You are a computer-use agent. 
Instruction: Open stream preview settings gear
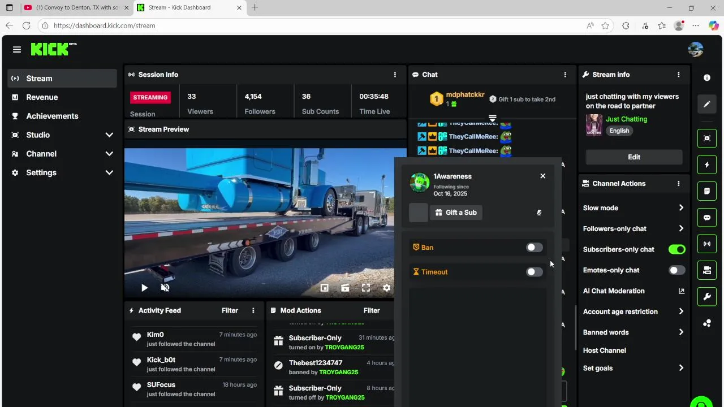coord(386,288)
